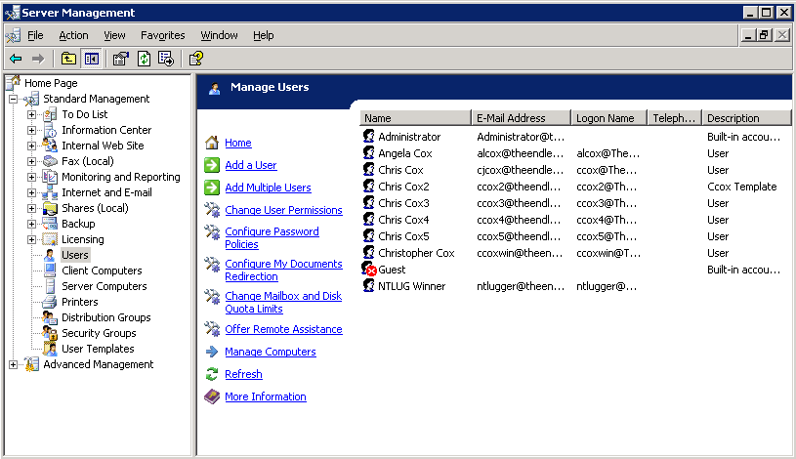Open the Favorites menu
This screenshot has height=459, width=796.
(162, 35)
